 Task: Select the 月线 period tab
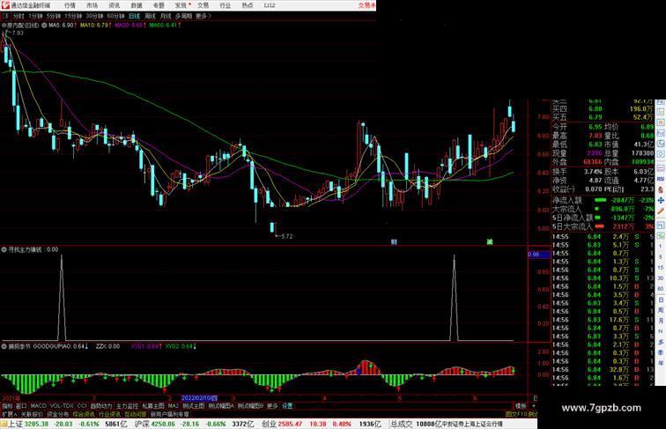click(x=166, y=16)
